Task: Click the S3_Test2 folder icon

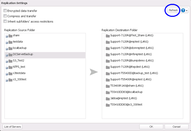Action: click(10, 61)
